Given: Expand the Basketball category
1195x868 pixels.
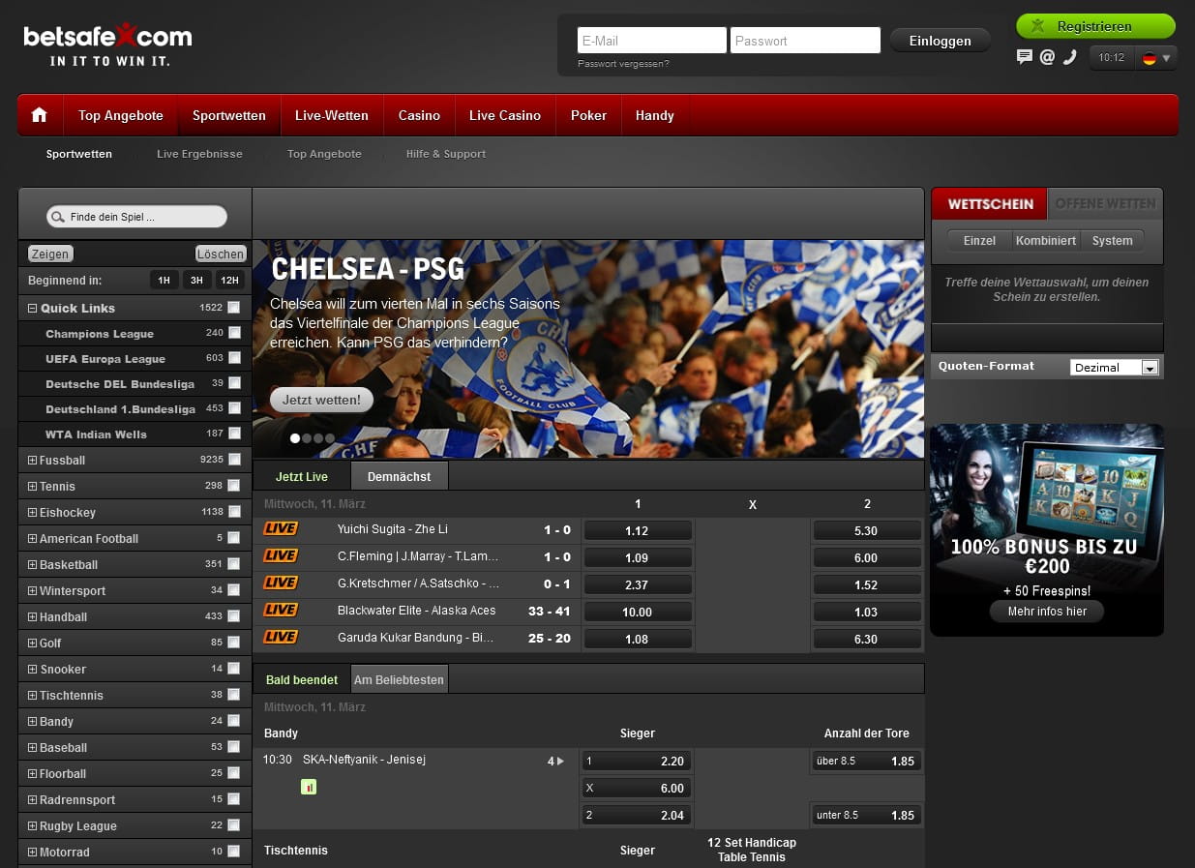Looking at the screenshot, I should [x=32, y=565].
